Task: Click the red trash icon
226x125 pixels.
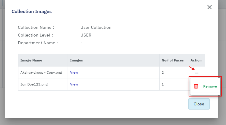Action: pyautogui.click(x=196, y=86)
